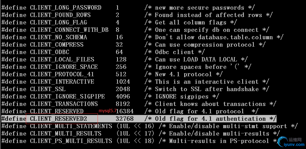The image size is (306, 149).
Task: Click the CLIENT_CONNECT_WITH_DB constant
Action: (x=69, y=30)
